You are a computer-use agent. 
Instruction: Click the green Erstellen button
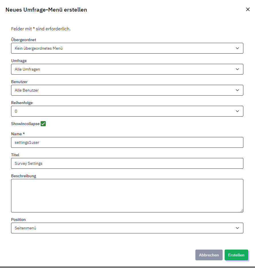point(236,255)
